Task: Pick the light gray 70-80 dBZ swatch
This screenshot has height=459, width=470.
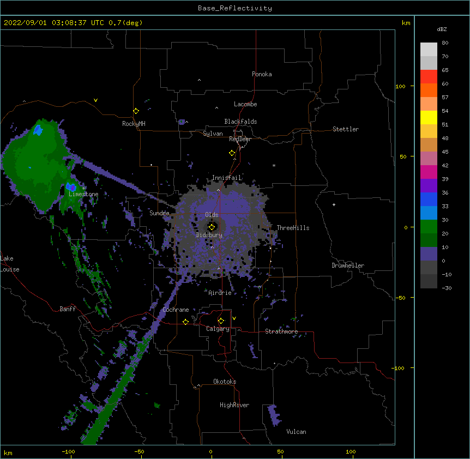Action: [429, 50]
